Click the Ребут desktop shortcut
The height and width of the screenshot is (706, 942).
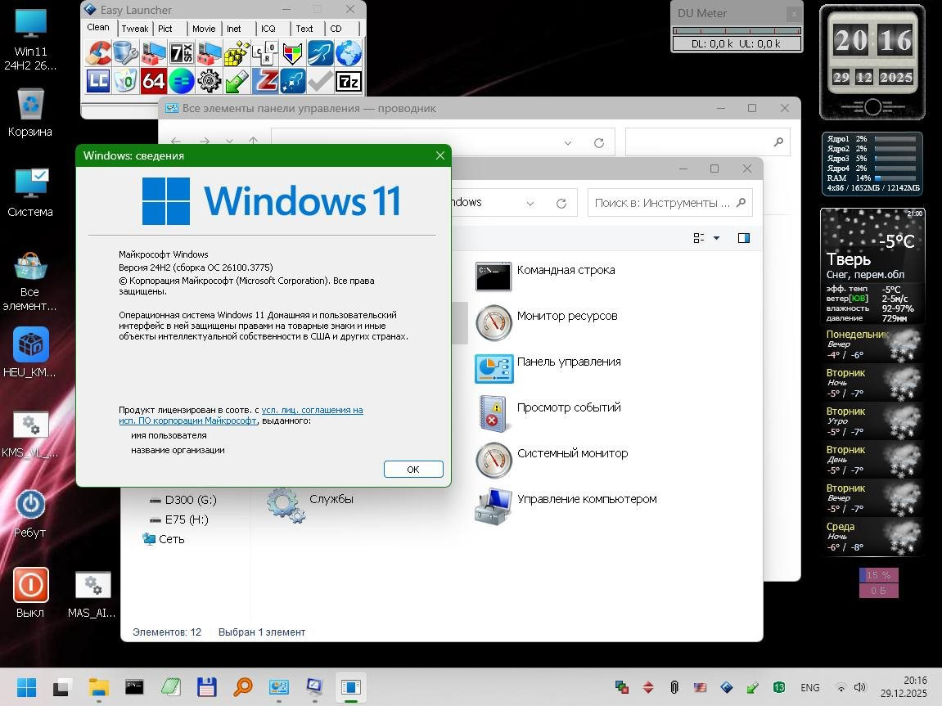(x=30, y=513)
